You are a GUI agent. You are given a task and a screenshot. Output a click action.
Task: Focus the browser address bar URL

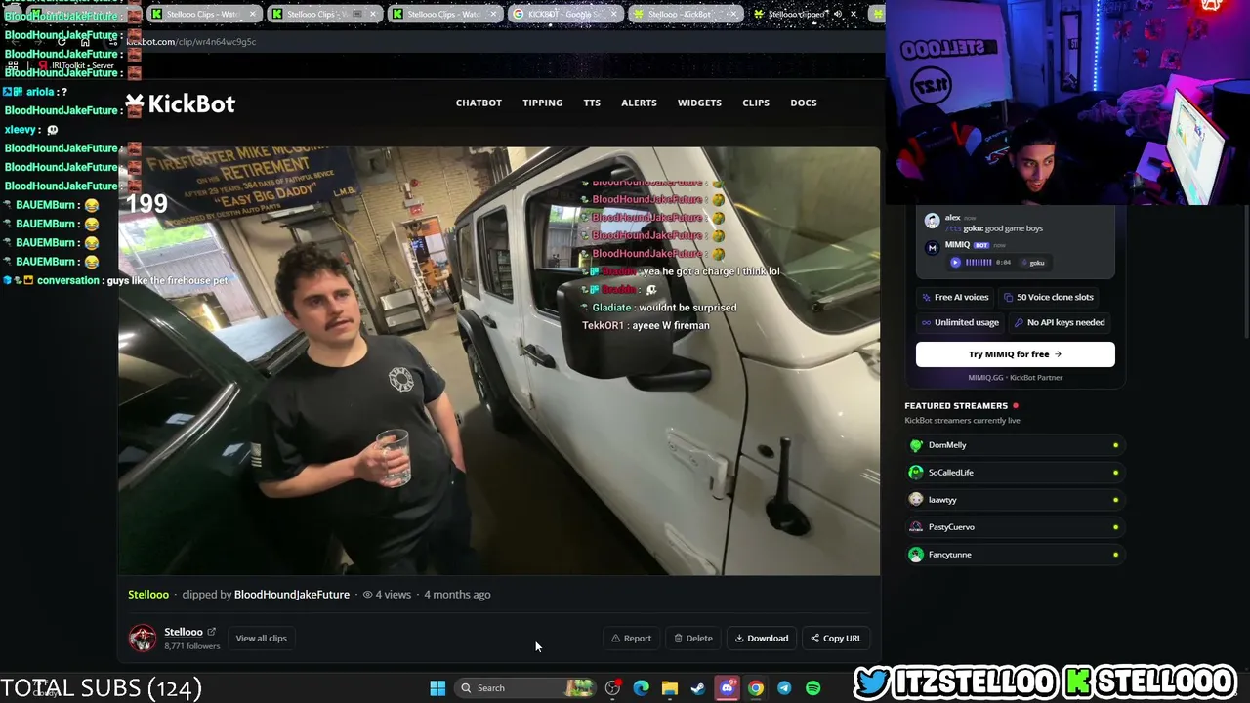pyautogui.click(x=191, y=42)
